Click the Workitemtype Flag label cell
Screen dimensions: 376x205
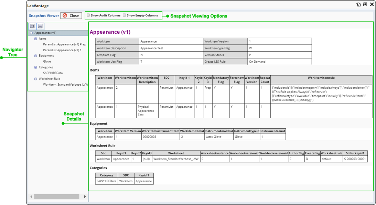(x=225, y=48)
